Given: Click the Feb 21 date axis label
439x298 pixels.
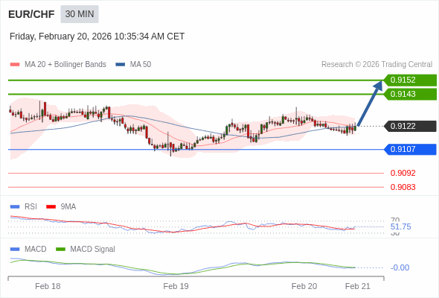Looking at the screenshot, I should pyautogui.click(x=358, y=286).
